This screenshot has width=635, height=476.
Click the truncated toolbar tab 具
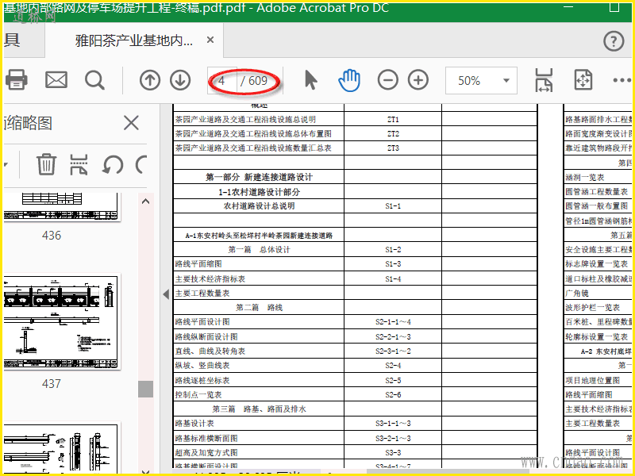click(12, 40)
